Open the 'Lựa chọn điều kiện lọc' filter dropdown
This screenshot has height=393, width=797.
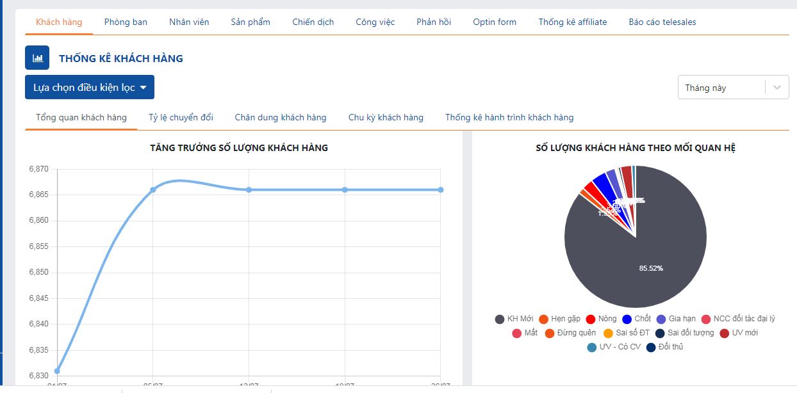(x=90, y=87)
